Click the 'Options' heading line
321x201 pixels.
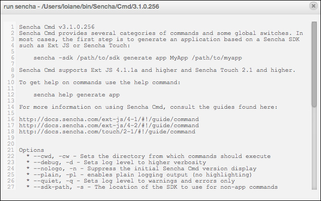31,150
